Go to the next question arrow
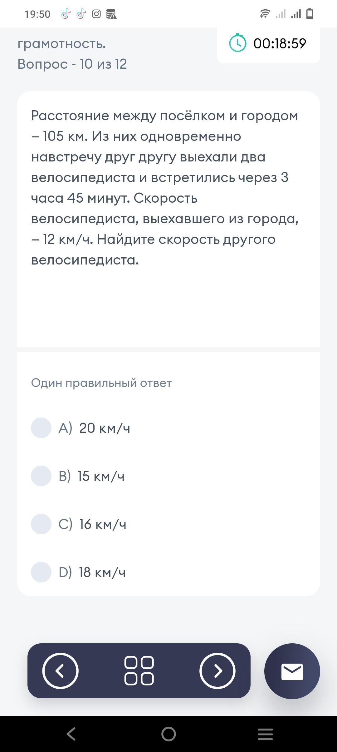The height and width of the screenshot is (752, 337). pos(217,670)
